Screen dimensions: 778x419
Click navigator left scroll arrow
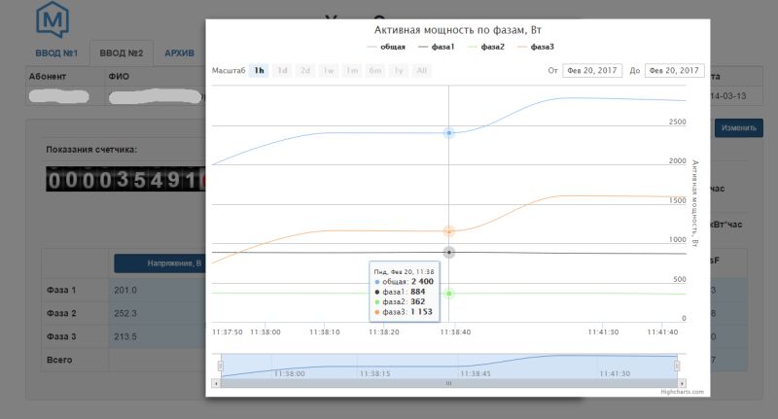[217, 383]
